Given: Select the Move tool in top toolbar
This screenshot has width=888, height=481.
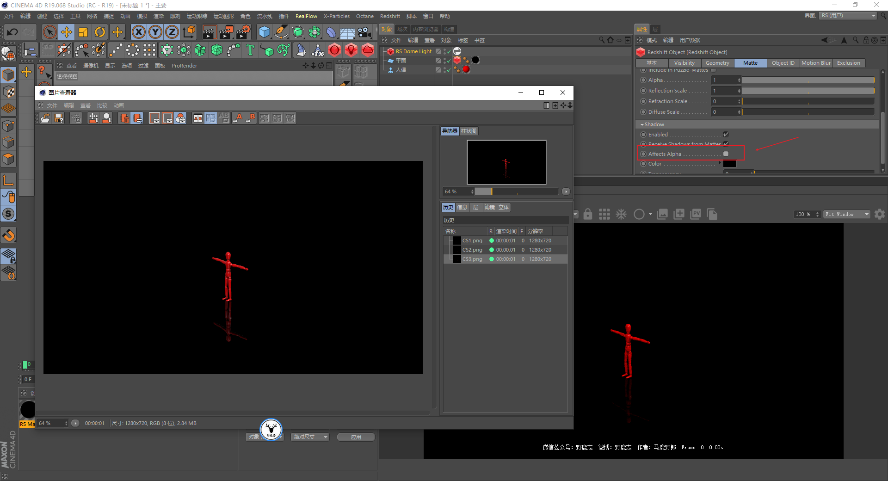Looking at the screenshot, I should point(67,32).
